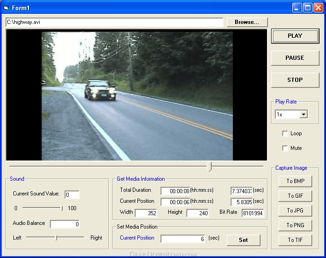This screenshot has height=258, width=326.
Task: Open the Play Rate dropdown arrow
Action: click(x=303, y=114)
